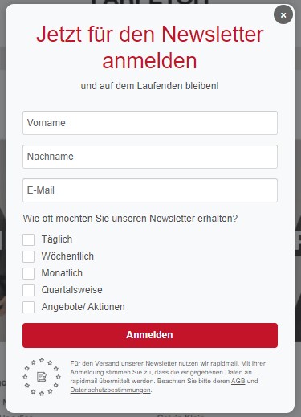Image resolution: width=301 pixels, height=417 pixels.
Task: Click the red 'Jetzt für den Newsletter anmelden' heading
Action: pyautogui.click(x=150, y=47)
